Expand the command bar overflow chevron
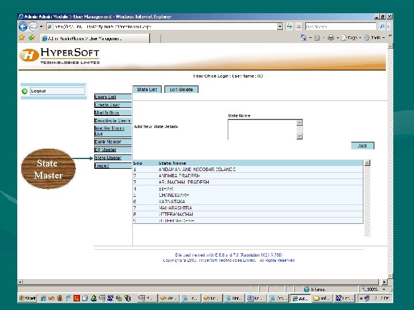Screen dimensions: 414x310 point(390,36)
